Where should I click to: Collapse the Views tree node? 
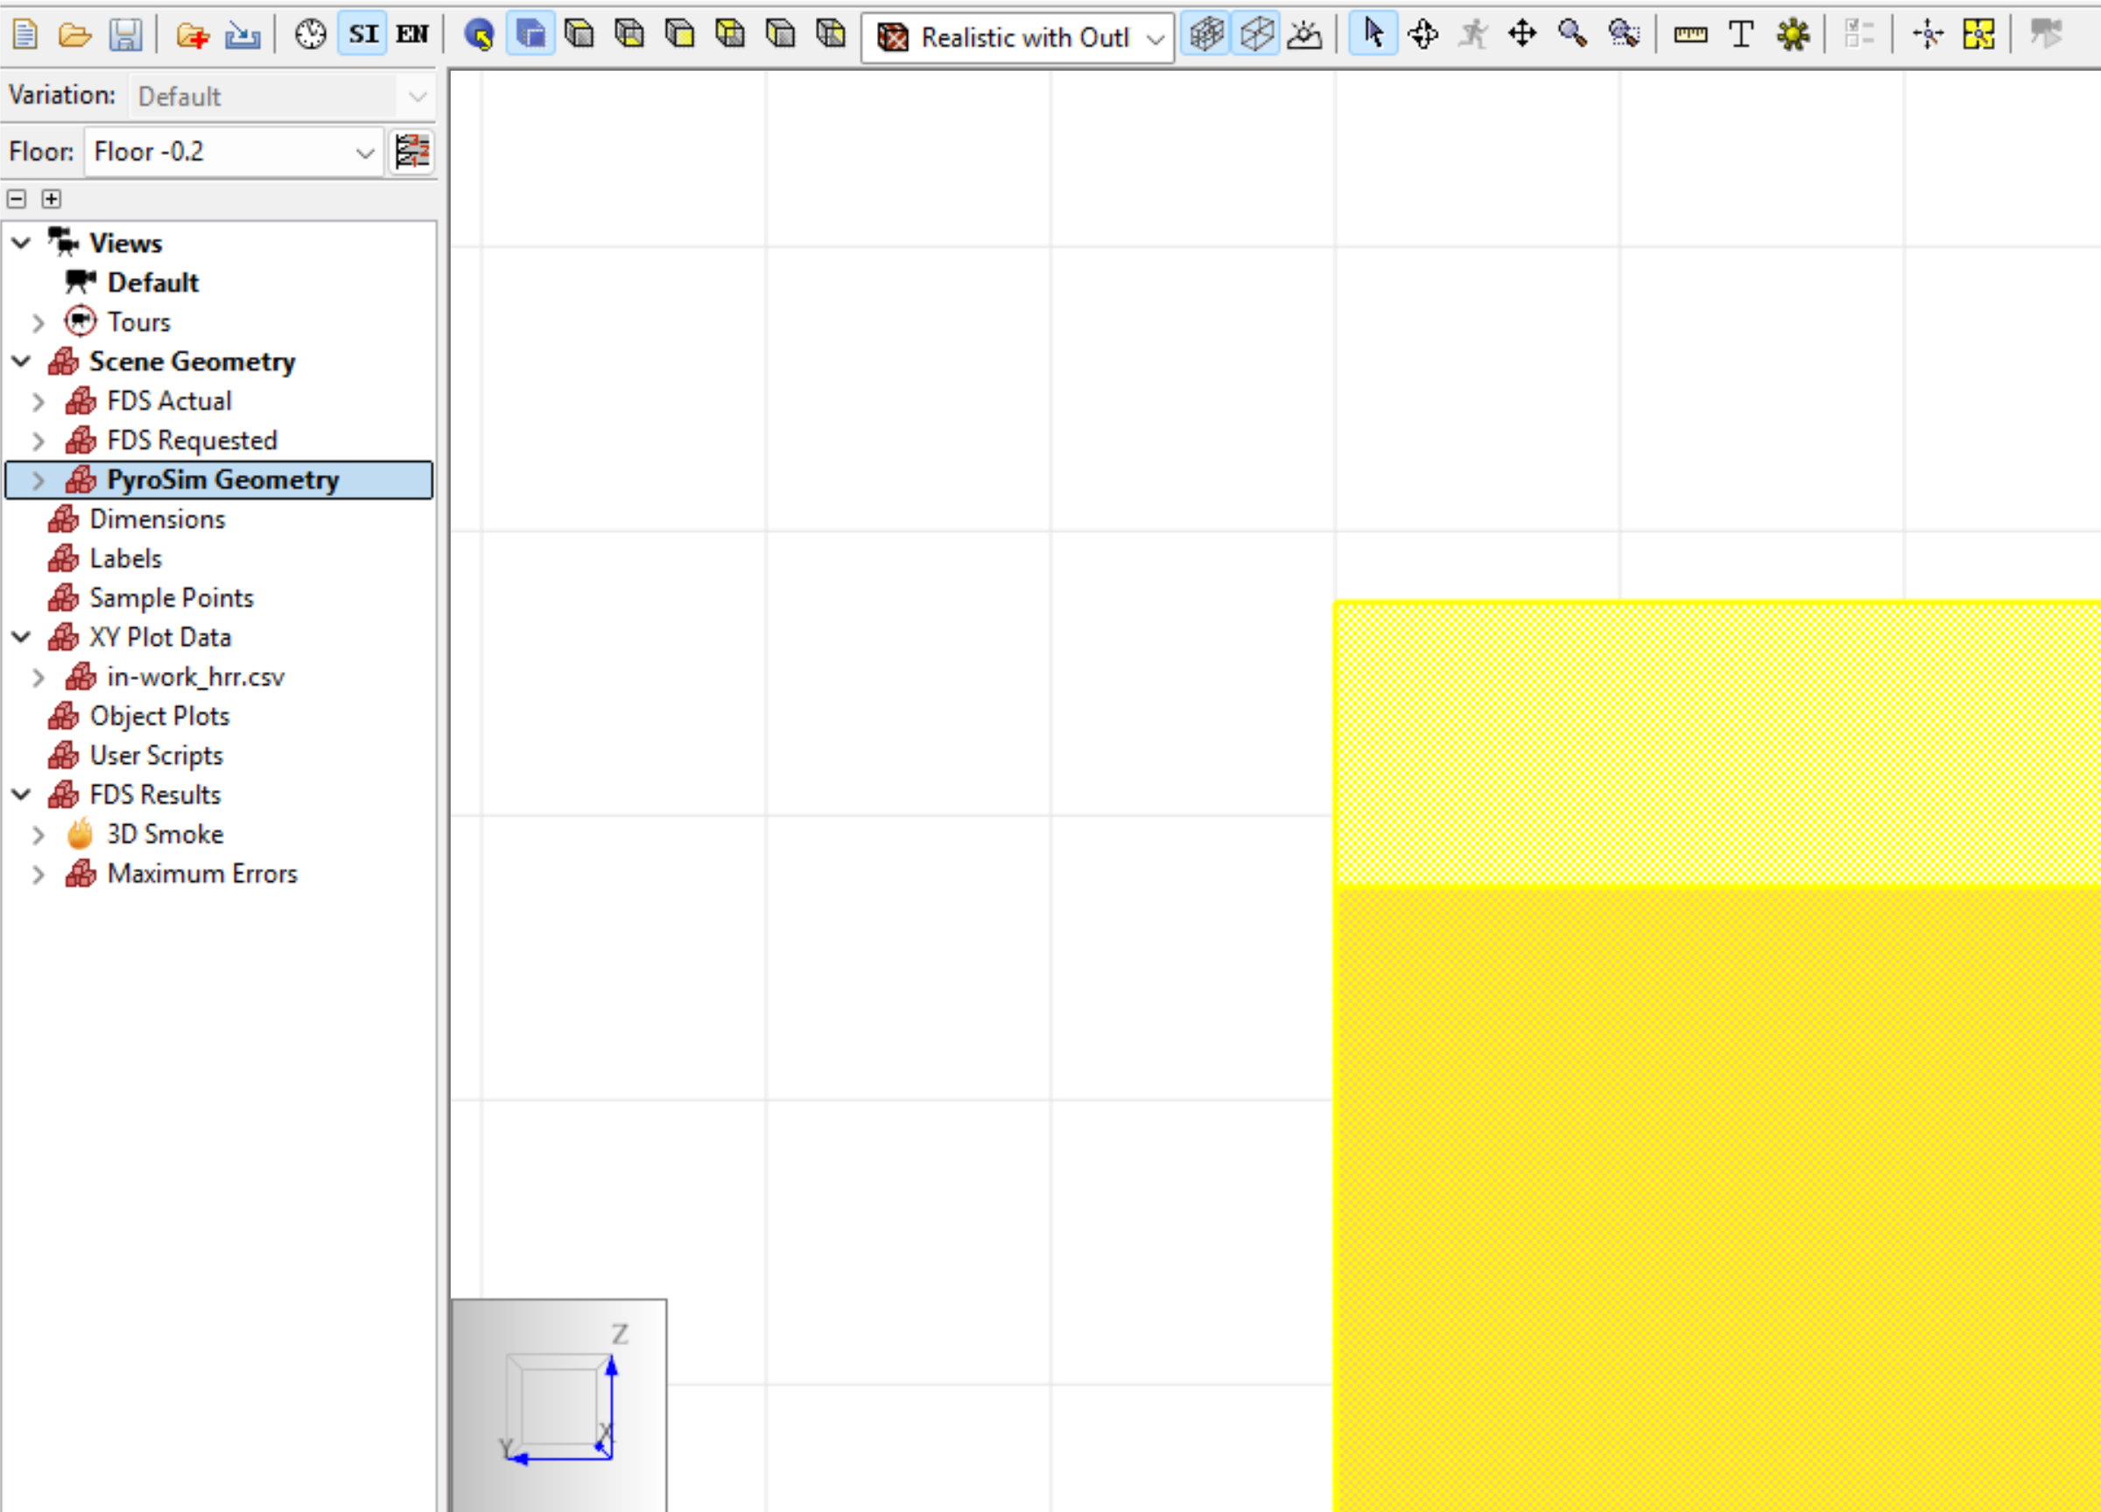click(x=21, y=243)
